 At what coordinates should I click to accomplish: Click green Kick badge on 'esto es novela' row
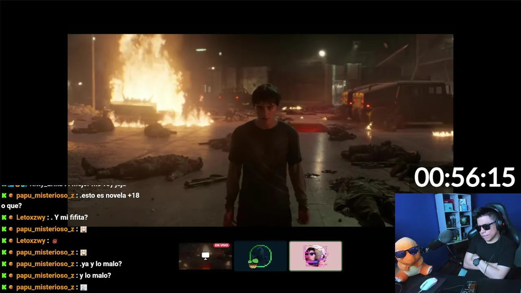[x=4, y=195]
